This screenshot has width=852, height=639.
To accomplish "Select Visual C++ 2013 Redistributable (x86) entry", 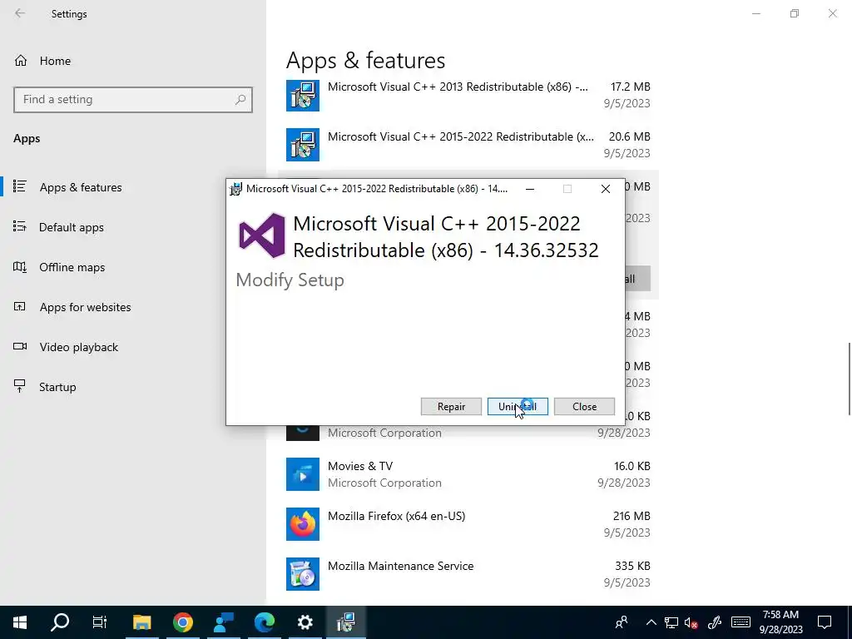I will click(468, 95).
